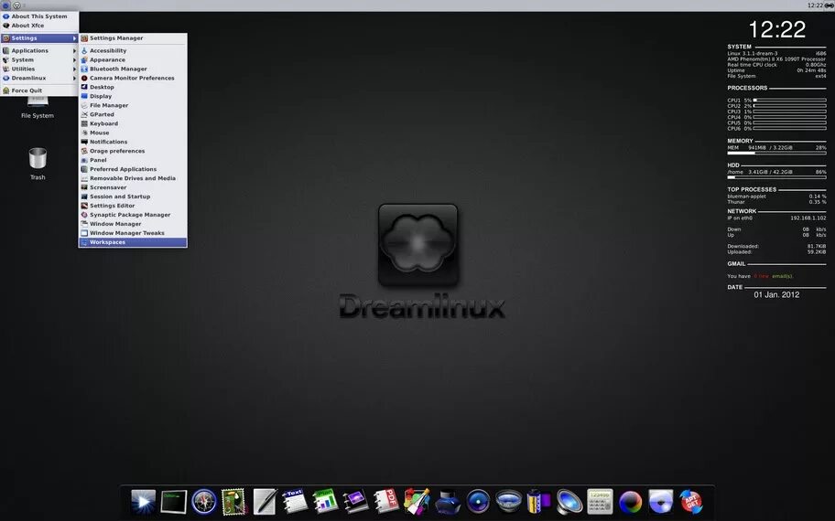Image resolution: width=835 pixels, height=521 pixels.
Task: Choose Preferred Applications
Action: (x=133, y=169)
